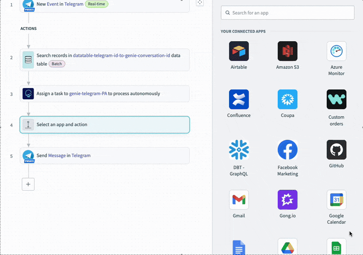Image resolution: width=363 pixels, height=255 pixels.
Task: Select the Custom orders app icon
Action: (336, 99)
